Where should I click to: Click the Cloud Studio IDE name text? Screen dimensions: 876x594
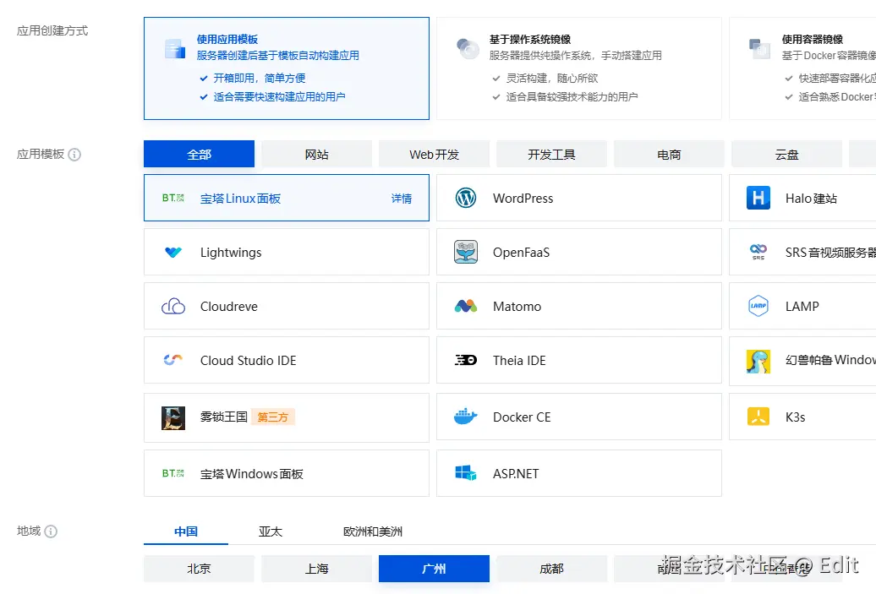[x=248, y=361]
